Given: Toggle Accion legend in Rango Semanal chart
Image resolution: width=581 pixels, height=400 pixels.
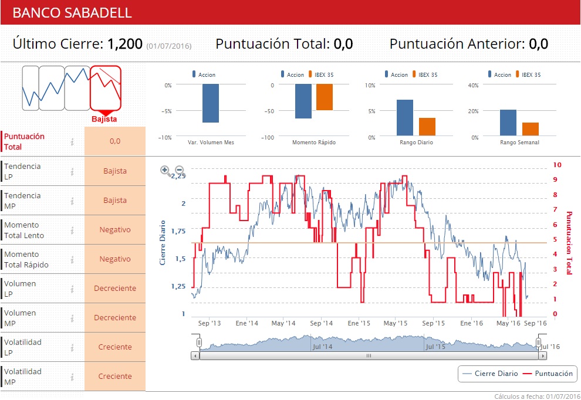Looking at the screenshot, I should (x=499, y=74).
